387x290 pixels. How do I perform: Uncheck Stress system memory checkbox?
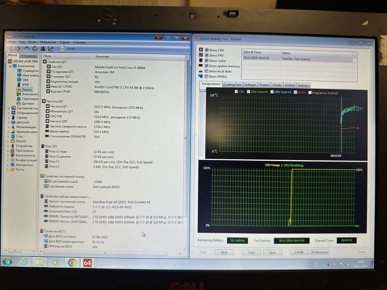[207, 66]
